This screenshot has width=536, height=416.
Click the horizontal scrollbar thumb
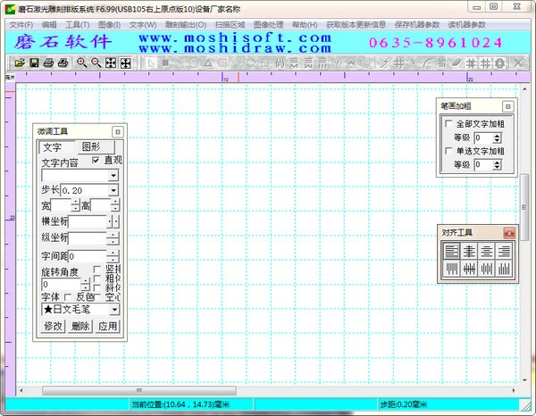(138, 390)
